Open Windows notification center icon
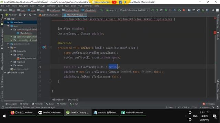 pos(214,116)
